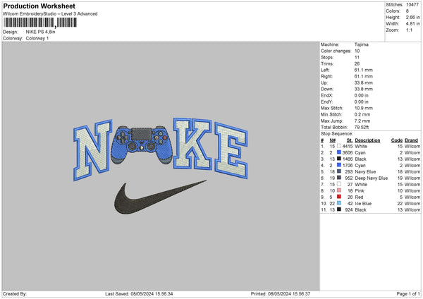The image size is (423, 299).
Task: Click the Max Stitch value 10.9 mm
Action: [x=363, y=108]
